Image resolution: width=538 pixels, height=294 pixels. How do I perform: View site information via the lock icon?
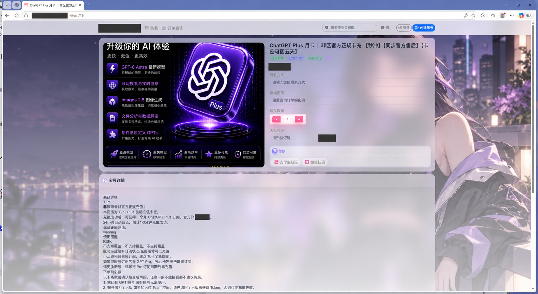[x=26, y=15]
